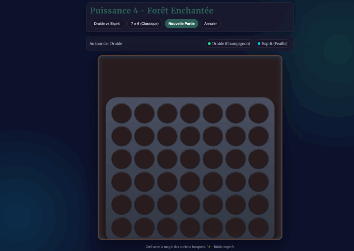Select top-row fifth column hole
Image resolution: width=354 pixels, height=251 pixels.
(213, 113)
